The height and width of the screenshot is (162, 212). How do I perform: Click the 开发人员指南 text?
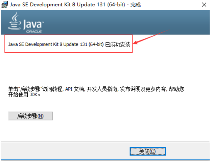102,89
